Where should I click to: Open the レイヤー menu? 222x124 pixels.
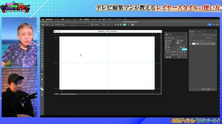75,19
